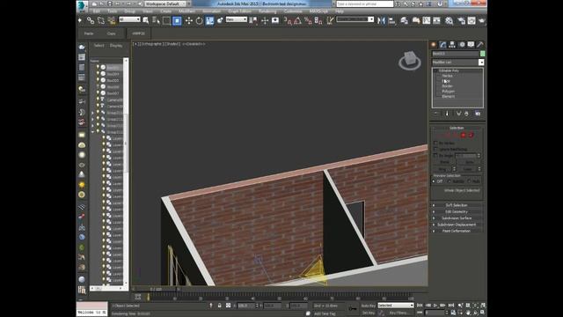Image resolution: width=563 pixels, height=317 pixels.
Task: Enable the By Vertex checkbox
Action: pyautogui.click(x=436, y=143)
